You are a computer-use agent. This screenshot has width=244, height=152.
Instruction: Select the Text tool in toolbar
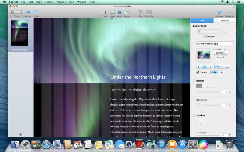pyautogui.click(x=105, y=12)
